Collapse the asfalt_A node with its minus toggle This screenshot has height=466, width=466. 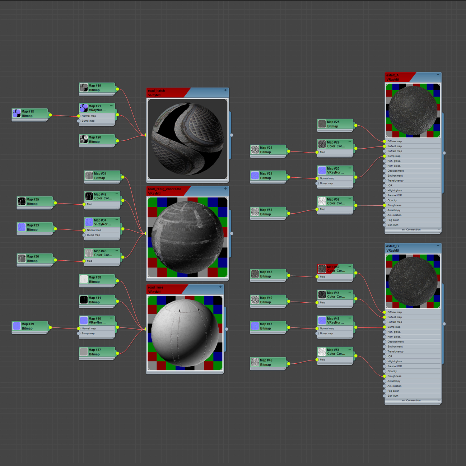click(438, 74)
